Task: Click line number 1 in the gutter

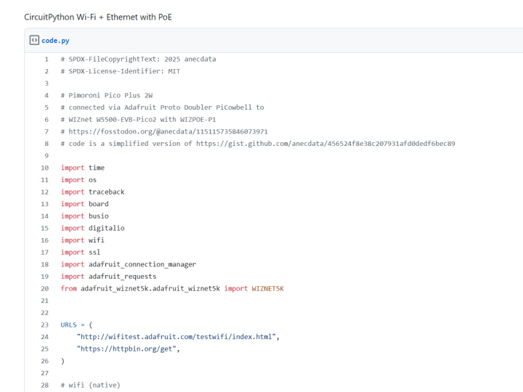Action: coord(46,59)
